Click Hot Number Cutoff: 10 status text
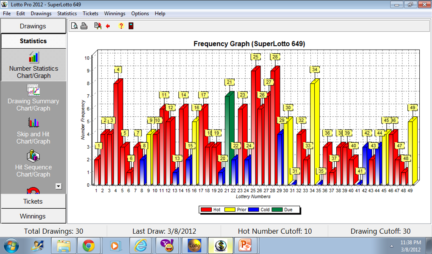Image resolution: width=432 pixels, height=254 pixels. click(275, 231)
